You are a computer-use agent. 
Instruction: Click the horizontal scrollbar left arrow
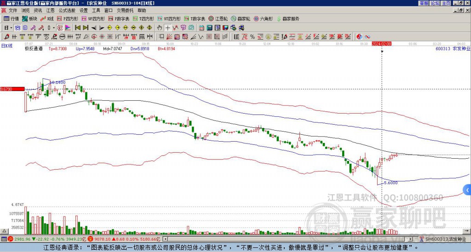(165, 239)
